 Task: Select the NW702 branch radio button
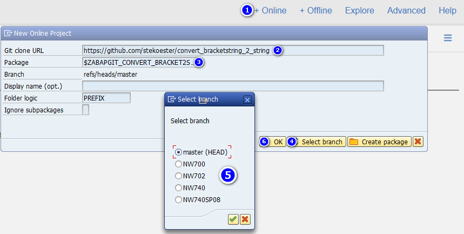(x=178, y=176)
